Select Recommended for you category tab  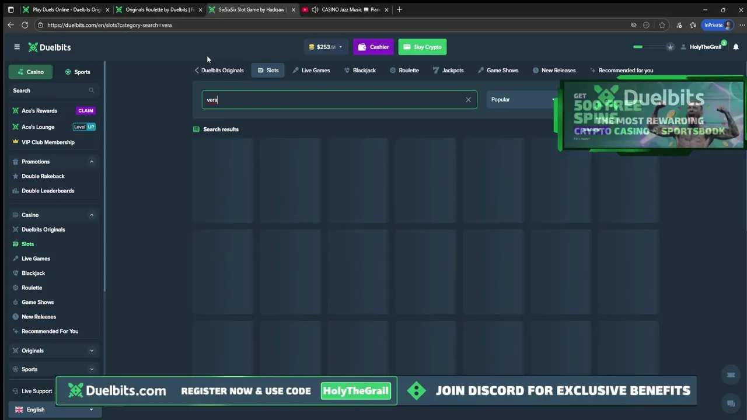click(622, 71)
